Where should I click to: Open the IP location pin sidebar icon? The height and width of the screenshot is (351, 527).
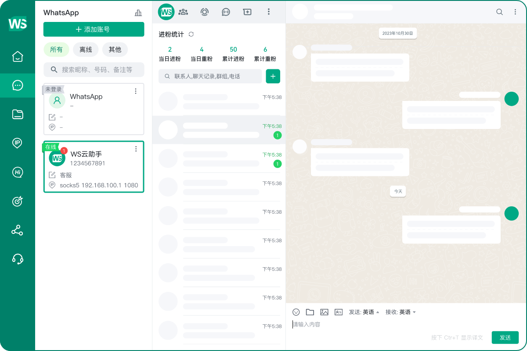tap(18, 143)
